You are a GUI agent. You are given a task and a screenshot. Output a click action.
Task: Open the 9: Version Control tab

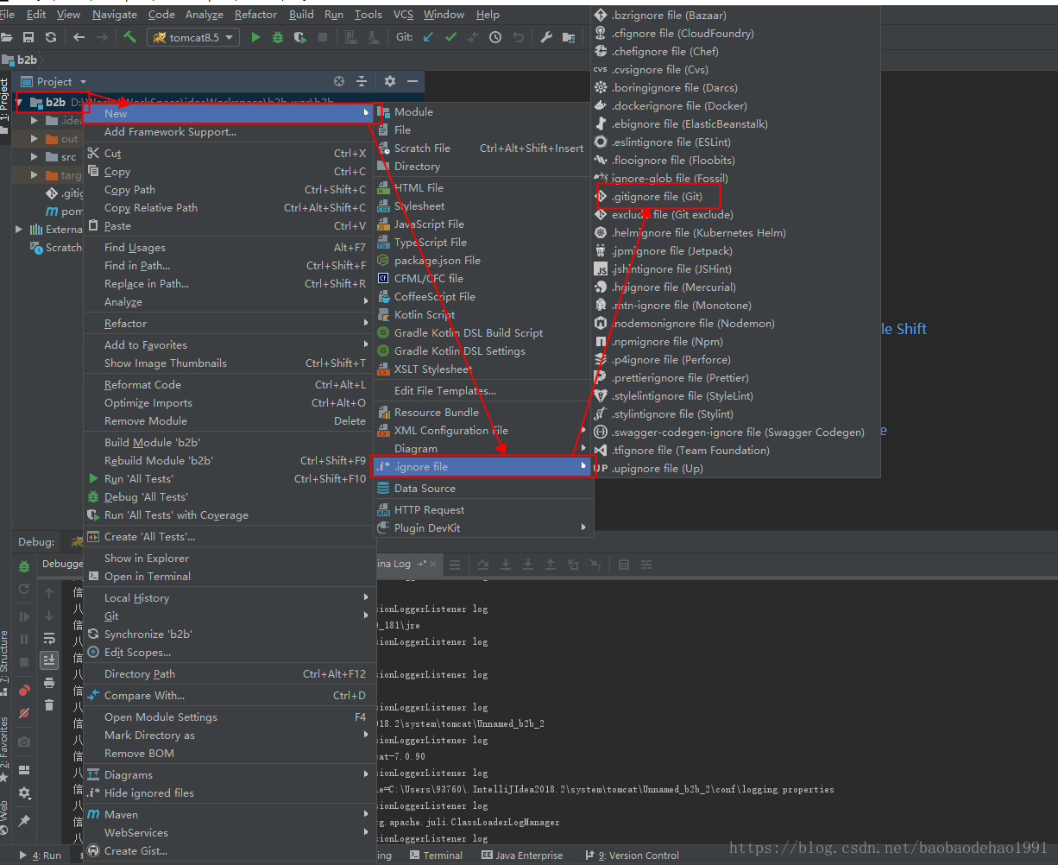tap(632, 856)
